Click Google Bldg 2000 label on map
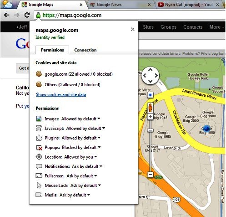Viewport: 226px width, 217px height. (191, 119)
